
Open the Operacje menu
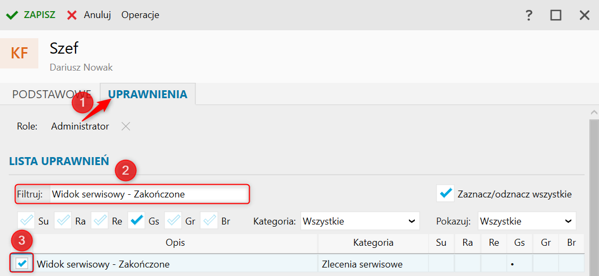tap(140, 15)
